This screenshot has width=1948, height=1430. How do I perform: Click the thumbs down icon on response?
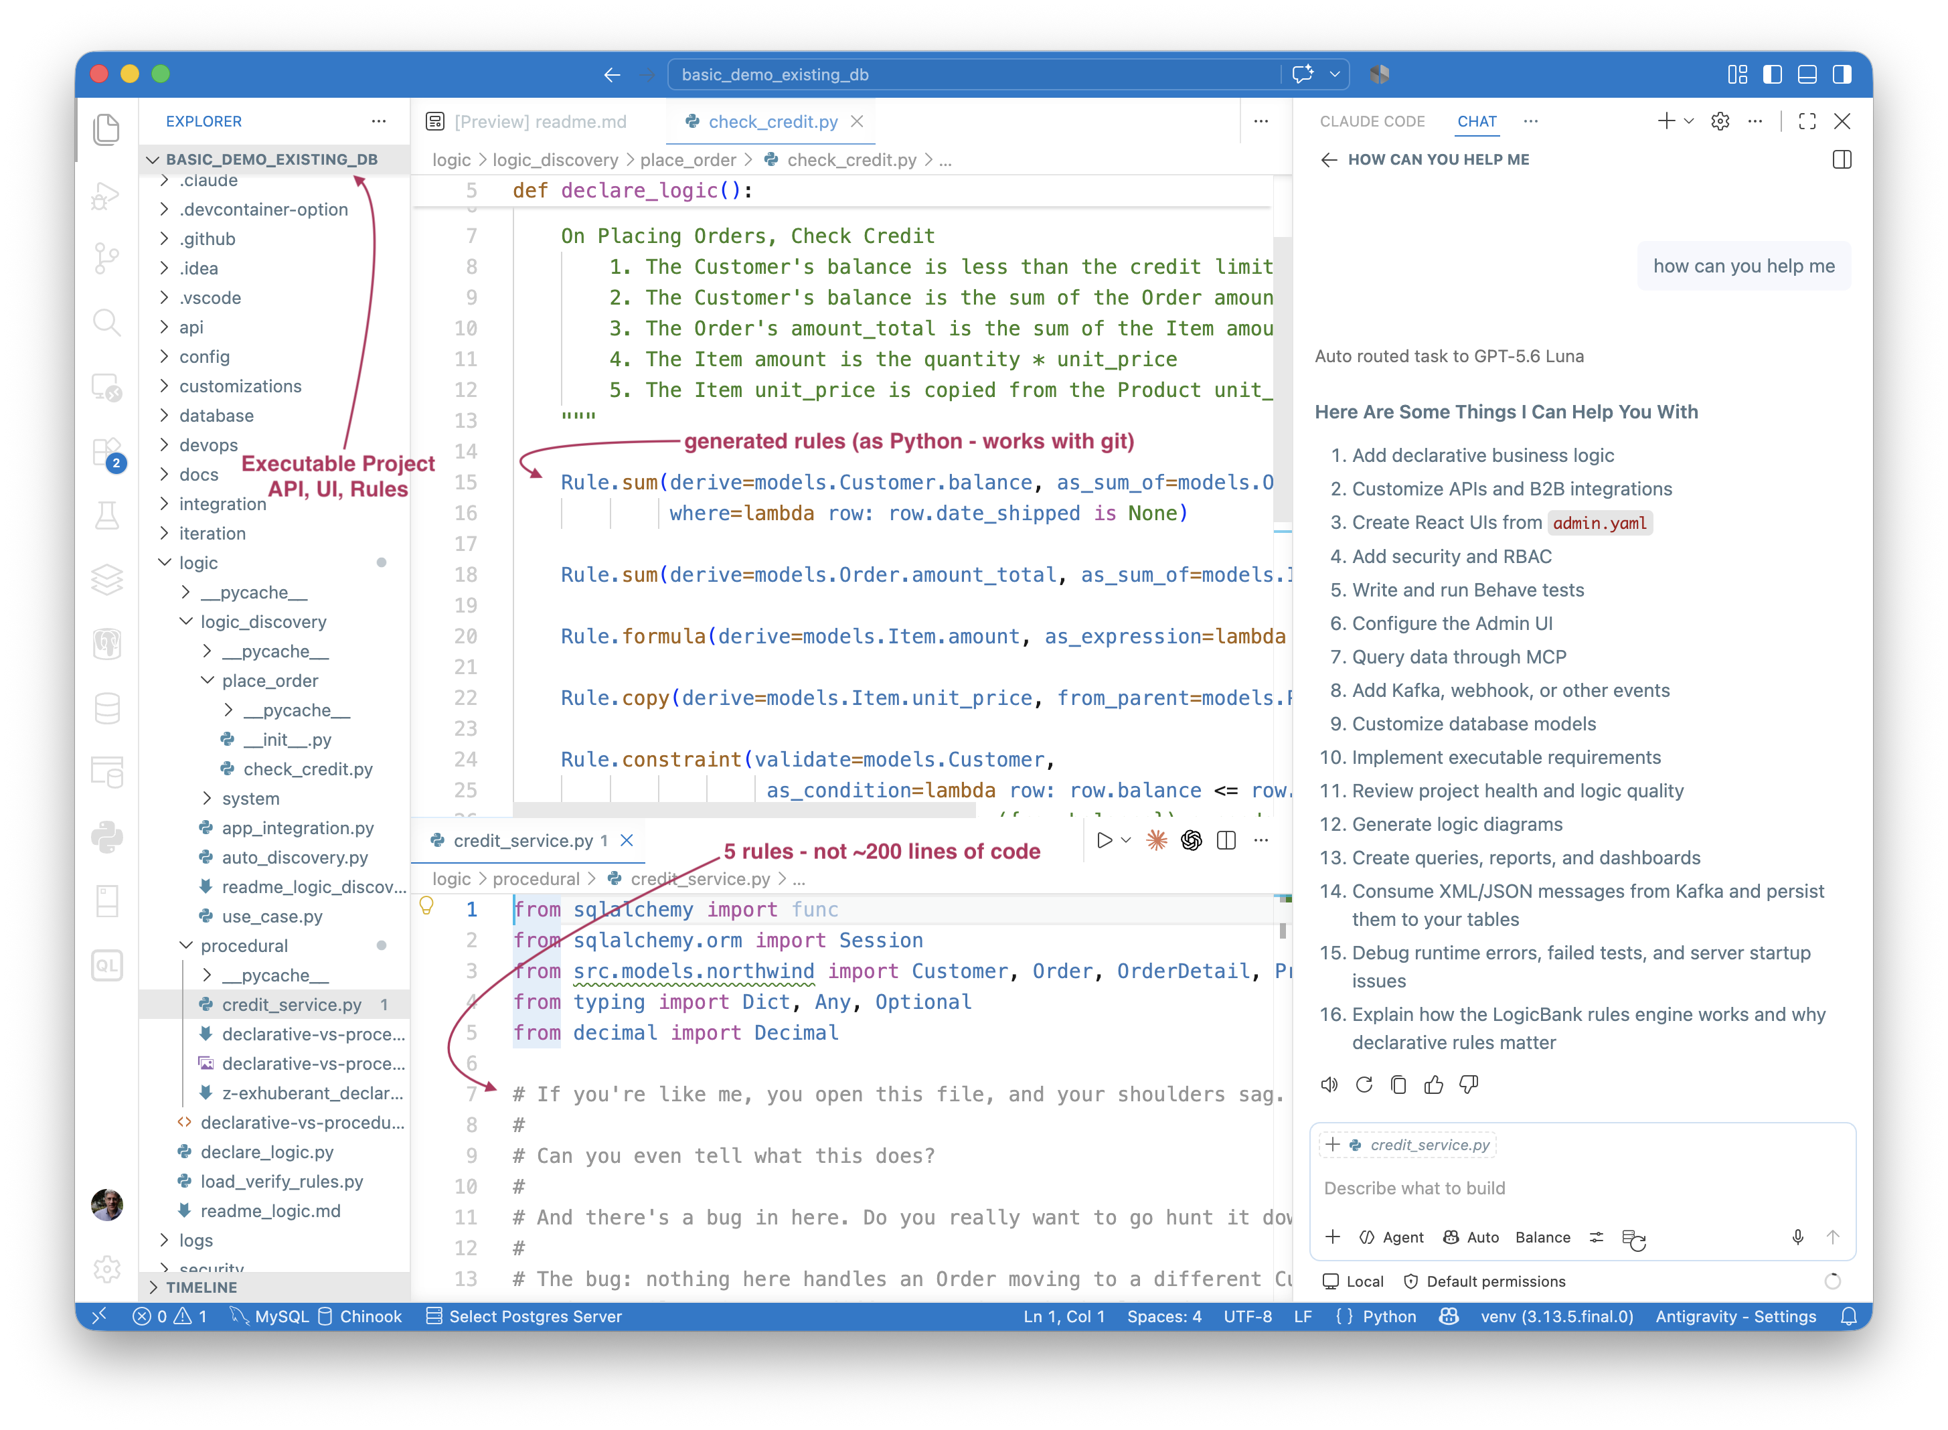pyautogui.click(x=1469, y=1085)
